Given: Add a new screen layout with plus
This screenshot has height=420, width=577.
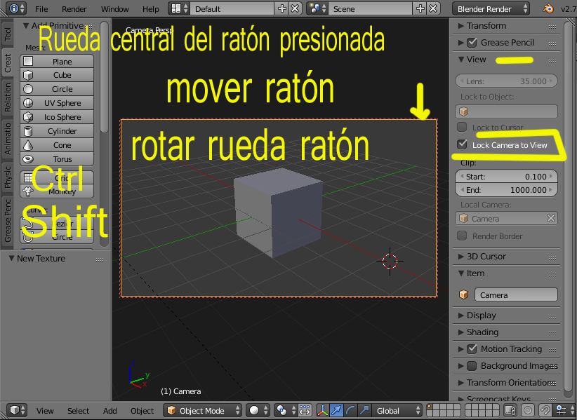Looking at the screenshot, I should point(282,8).
